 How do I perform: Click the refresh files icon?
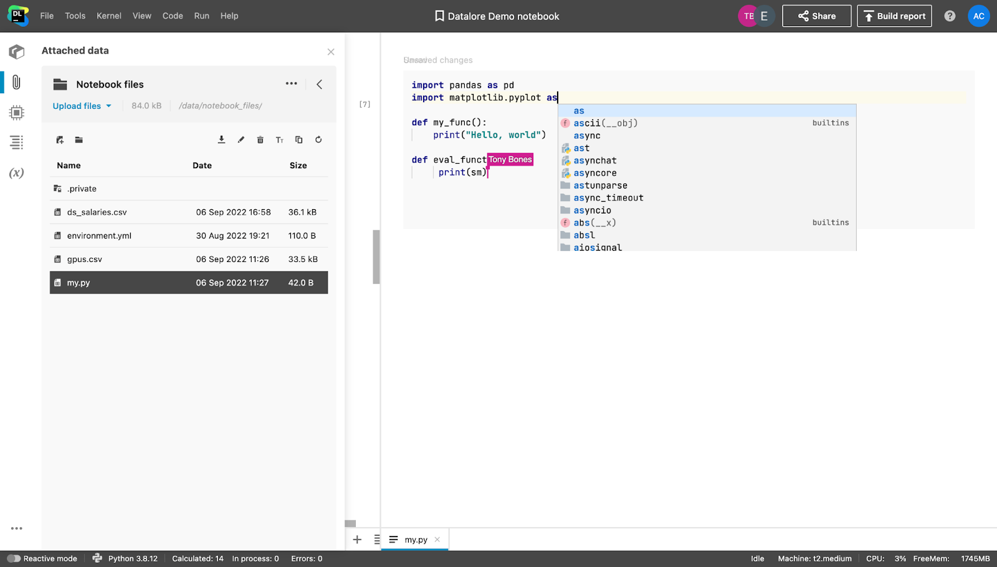[318, 140]
